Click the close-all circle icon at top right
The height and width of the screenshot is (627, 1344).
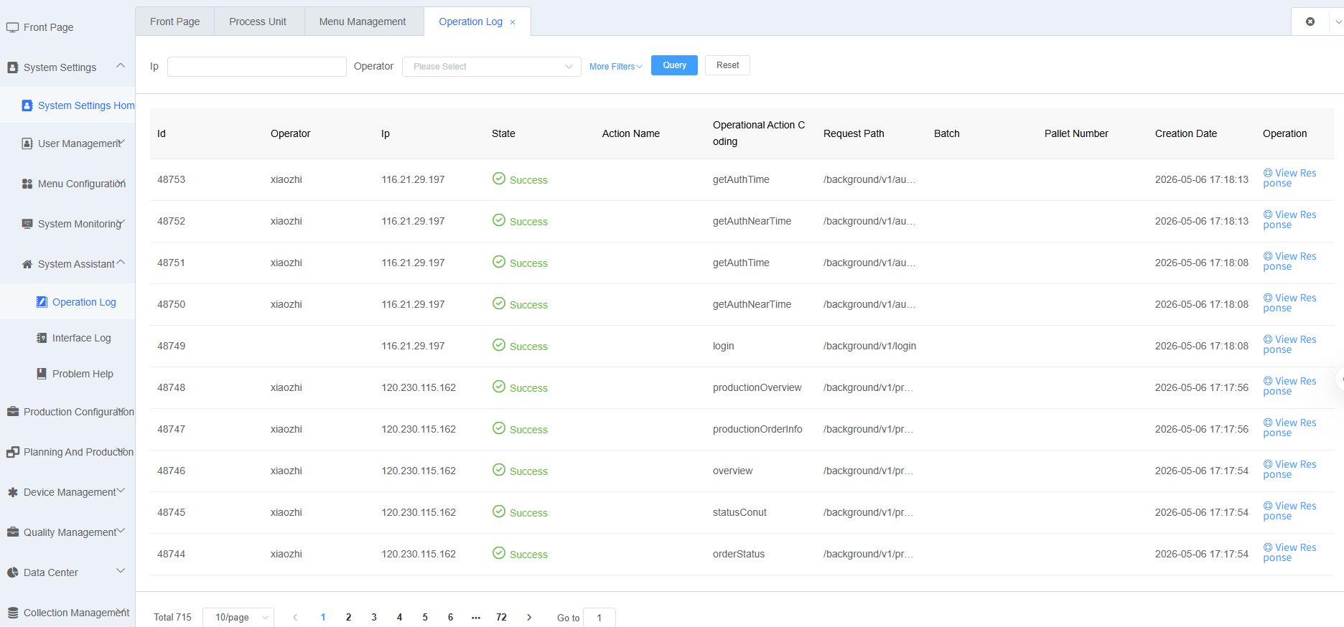coord(1310,22)
